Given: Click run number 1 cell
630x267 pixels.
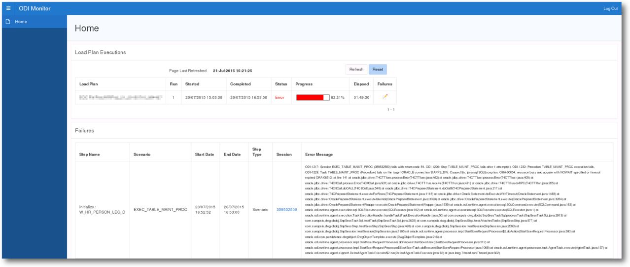Looking at the screenshot, I should tap(174, 97).
